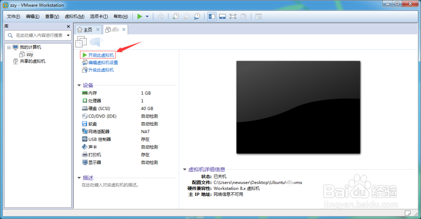This screenshot has height=219, width=421.
Task: Click the 硬盘 (SCSI) device icon
Action: [85, 108]
